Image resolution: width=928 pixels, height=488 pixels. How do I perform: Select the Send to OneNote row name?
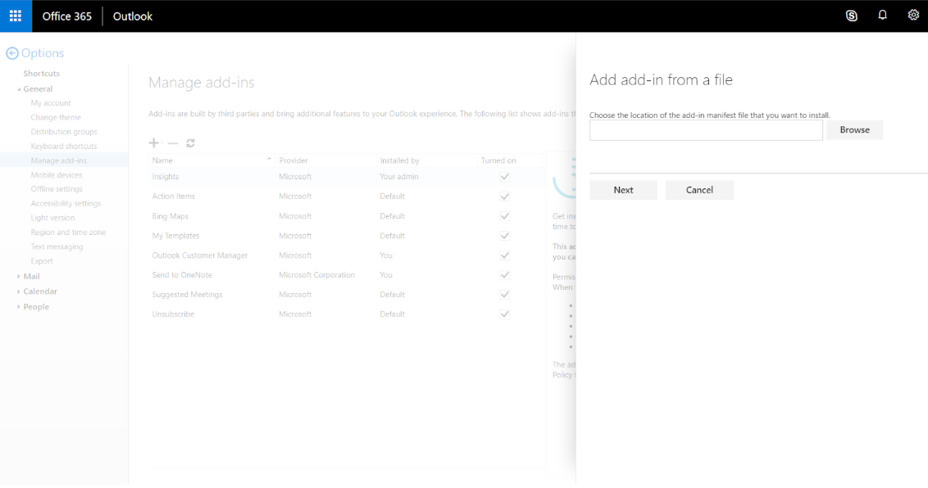[x=182, y=275]
